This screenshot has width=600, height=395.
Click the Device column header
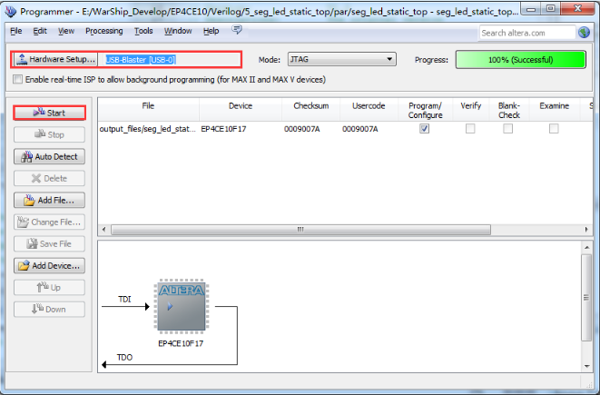point(241,106)
